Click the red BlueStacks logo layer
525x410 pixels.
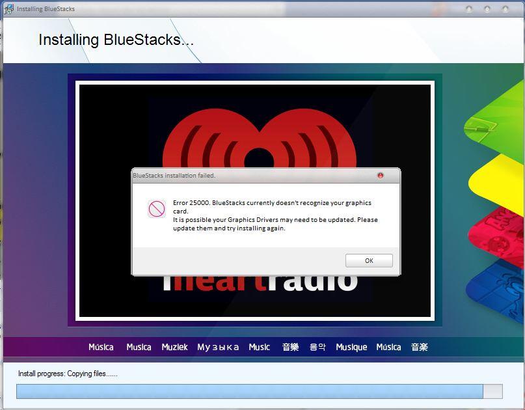click(x=497, y=236)
